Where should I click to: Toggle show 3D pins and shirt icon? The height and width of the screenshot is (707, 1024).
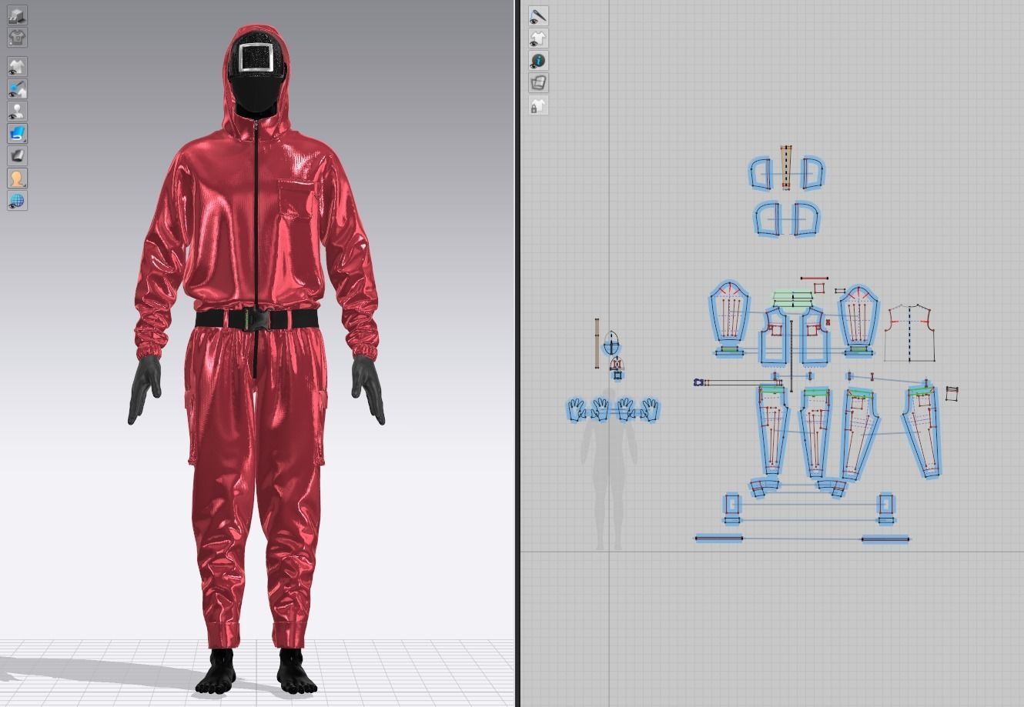(x=17, y=88)
